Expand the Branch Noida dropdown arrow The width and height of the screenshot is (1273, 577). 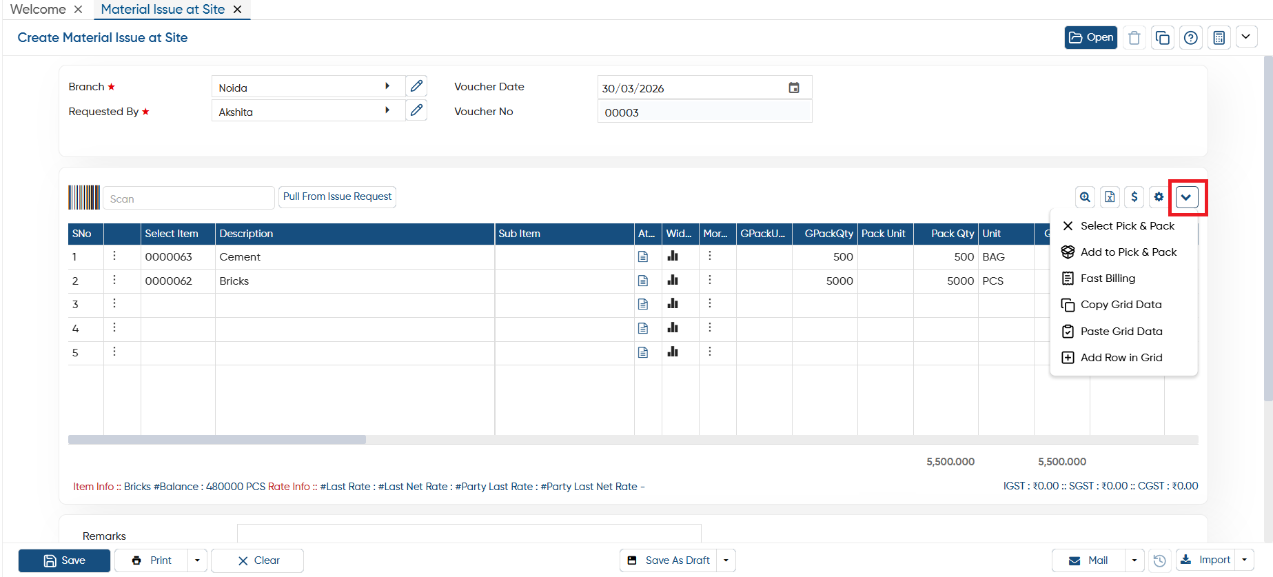[x=387, y=86]
